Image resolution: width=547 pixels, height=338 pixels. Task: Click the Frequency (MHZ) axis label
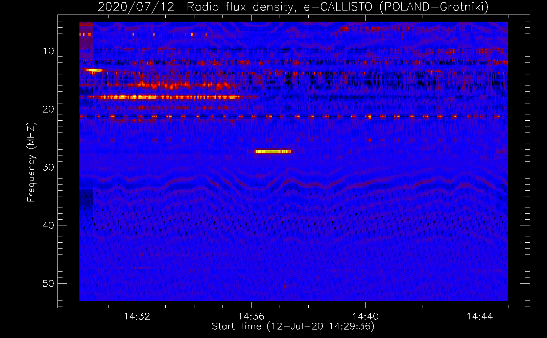tap(31, 162)
